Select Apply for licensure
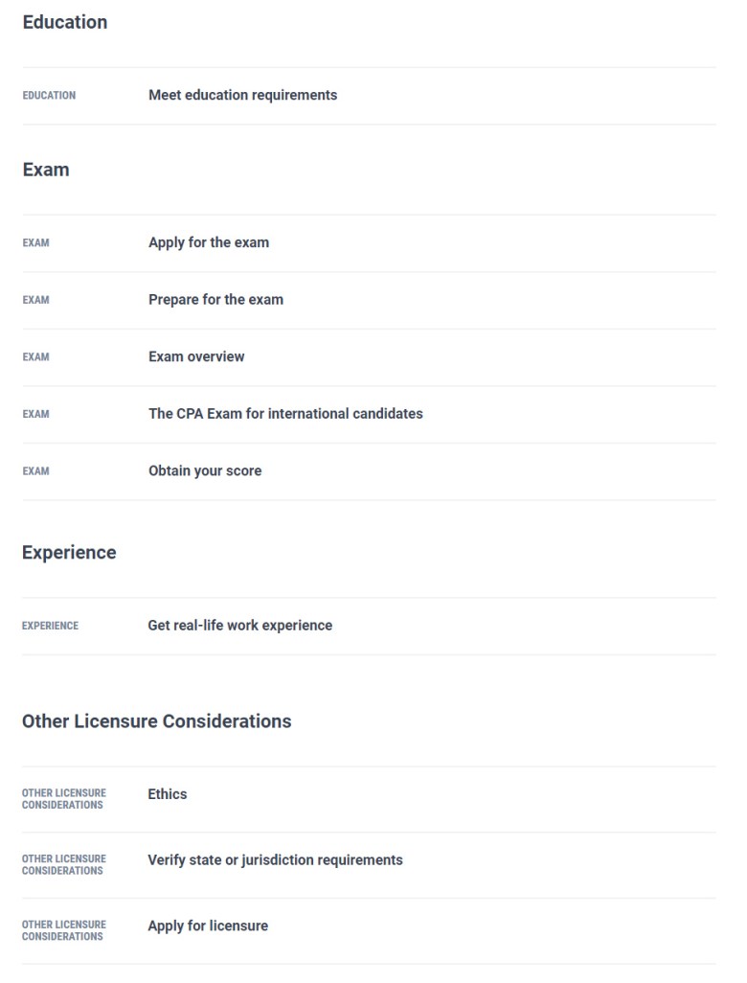The width and height of the screenshot is (747, 983). tap(207, 926)
